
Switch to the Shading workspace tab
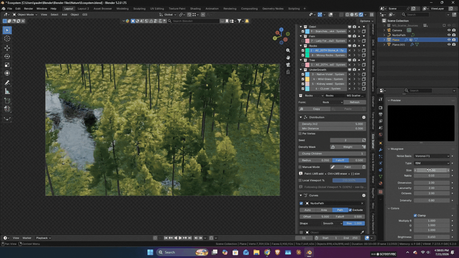(x=195, y=9)
